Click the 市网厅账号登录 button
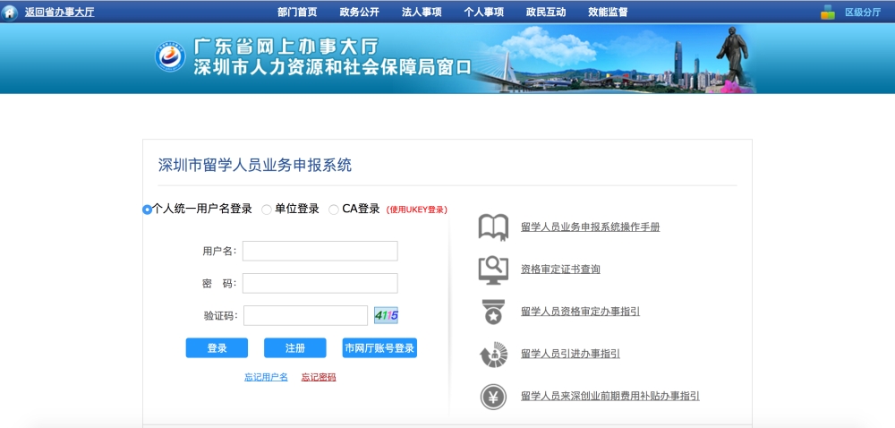 379,348
